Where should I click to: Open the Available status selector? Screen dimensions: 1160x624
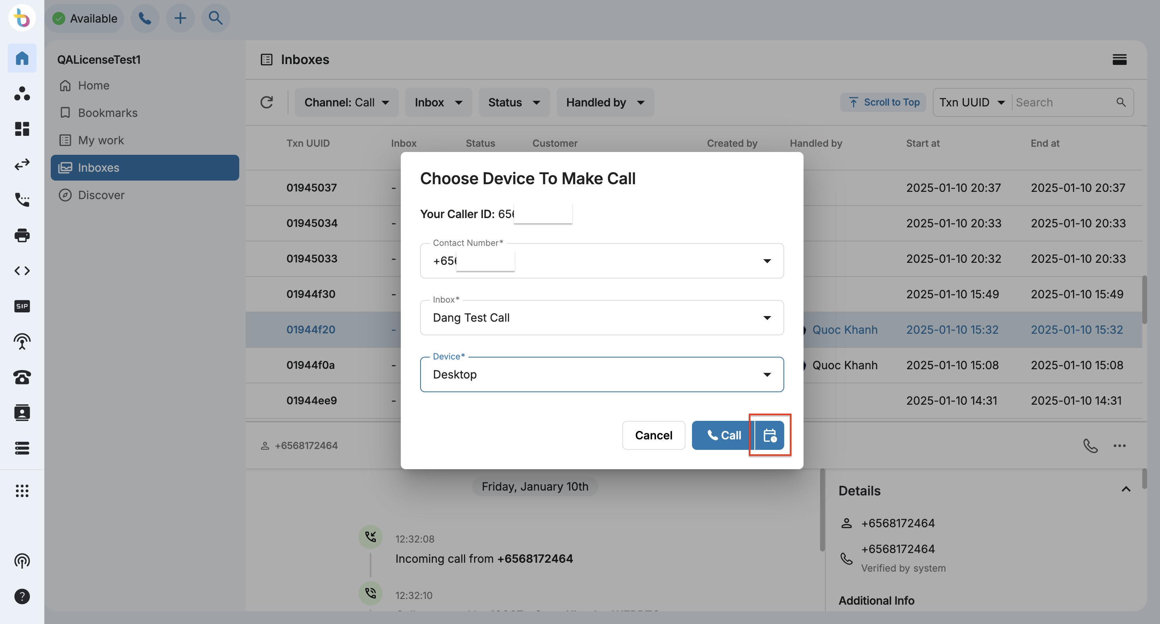point(85,19)
